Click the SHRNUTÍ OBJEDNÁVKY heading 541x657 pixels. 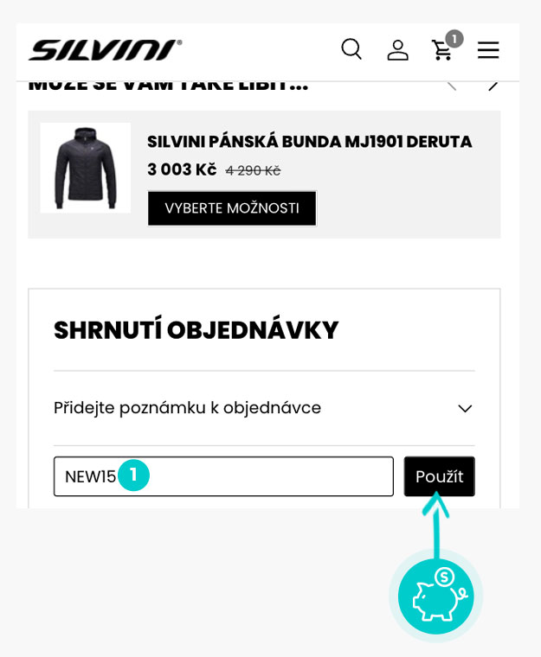[196, 330]
